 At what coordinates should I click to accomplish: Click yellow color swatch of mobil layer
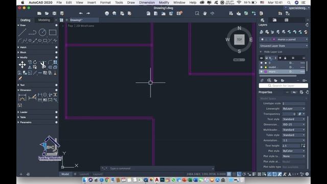[x=266, y=67]
